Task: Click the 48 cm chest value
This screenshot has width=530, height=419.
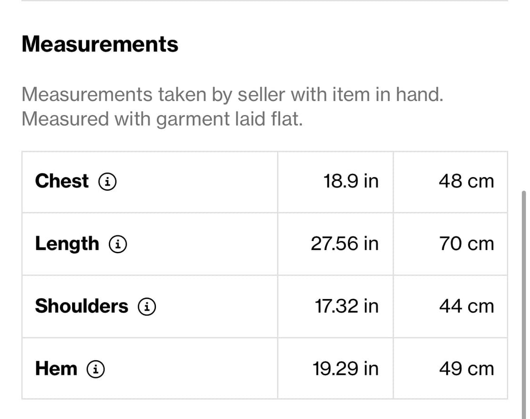Action: 466,181
